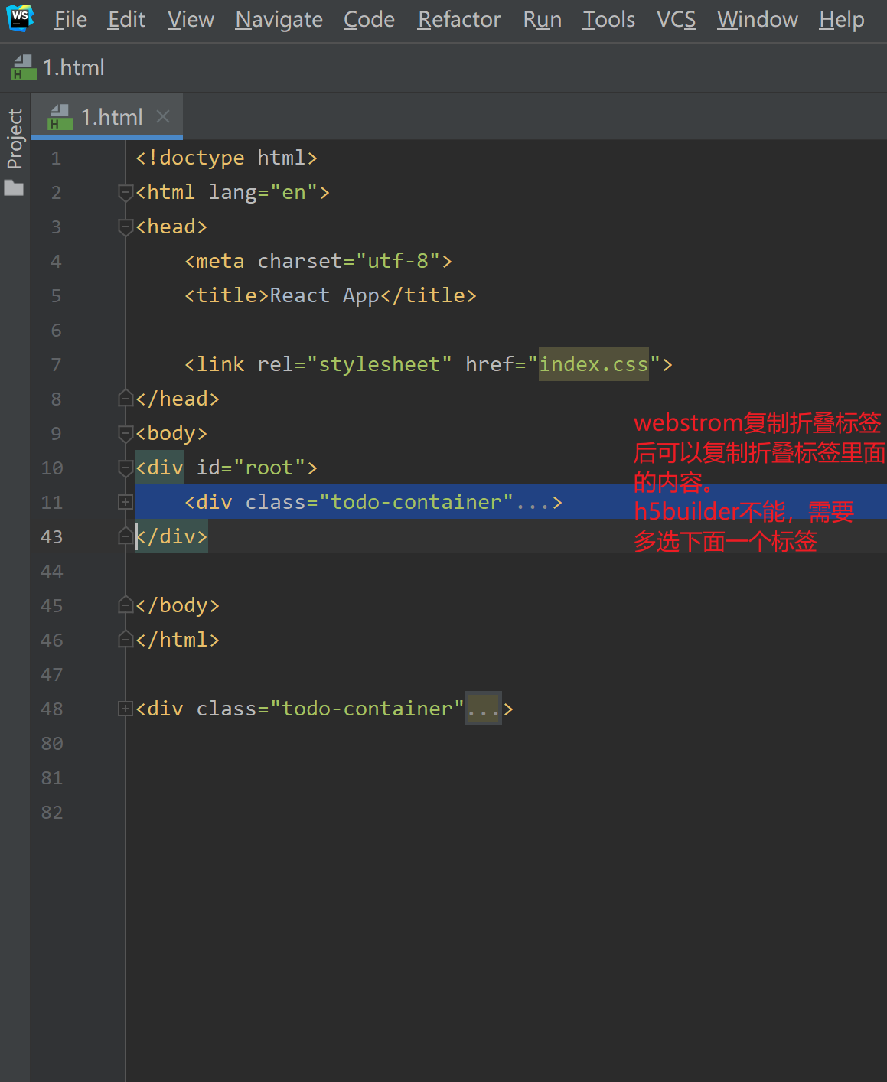The width and height of the screenshot is (887, 1082).
Task: Collapse the head tag fold on line 3
Action: point(126,227)
